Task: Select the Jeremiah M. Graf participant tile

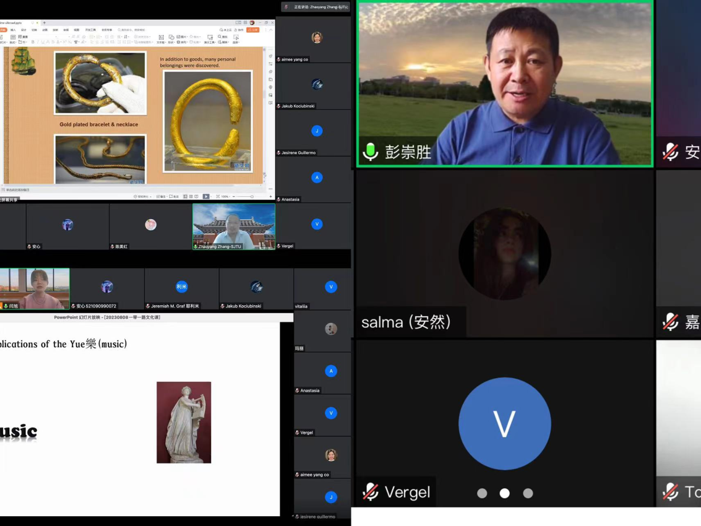Action: [x=182, y=289]
